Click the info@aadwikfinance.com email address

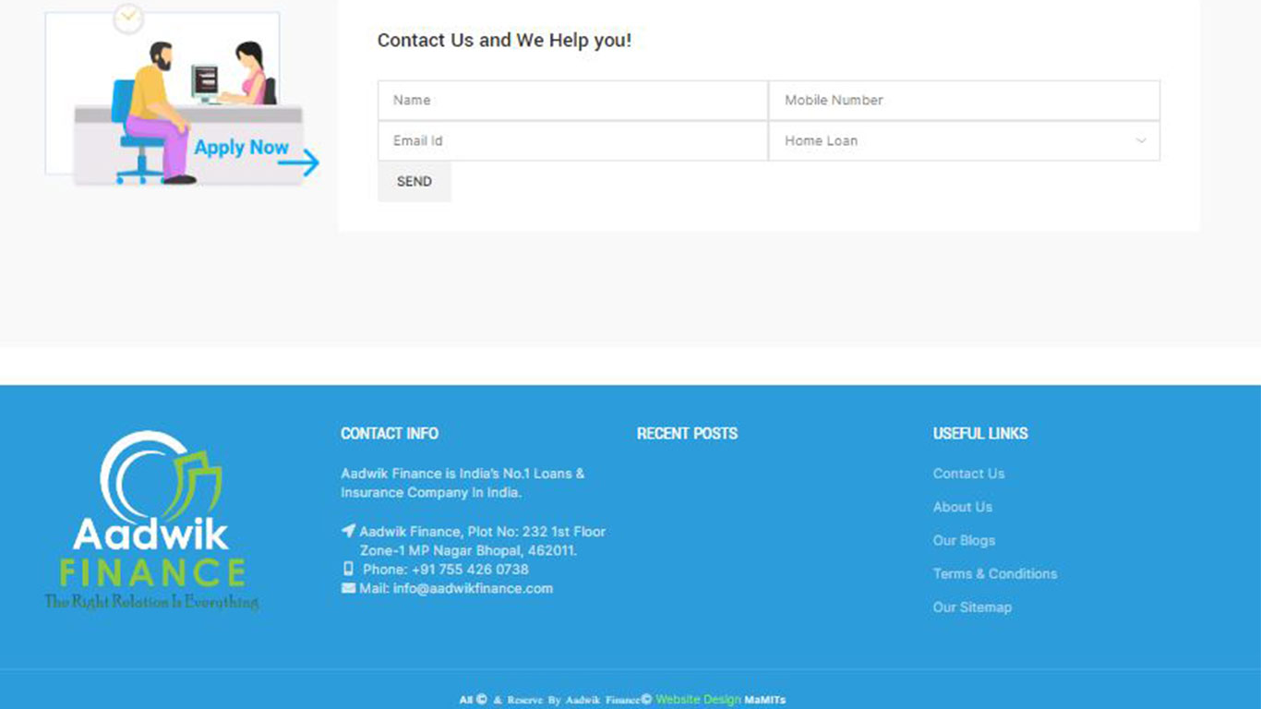(473, 588)
